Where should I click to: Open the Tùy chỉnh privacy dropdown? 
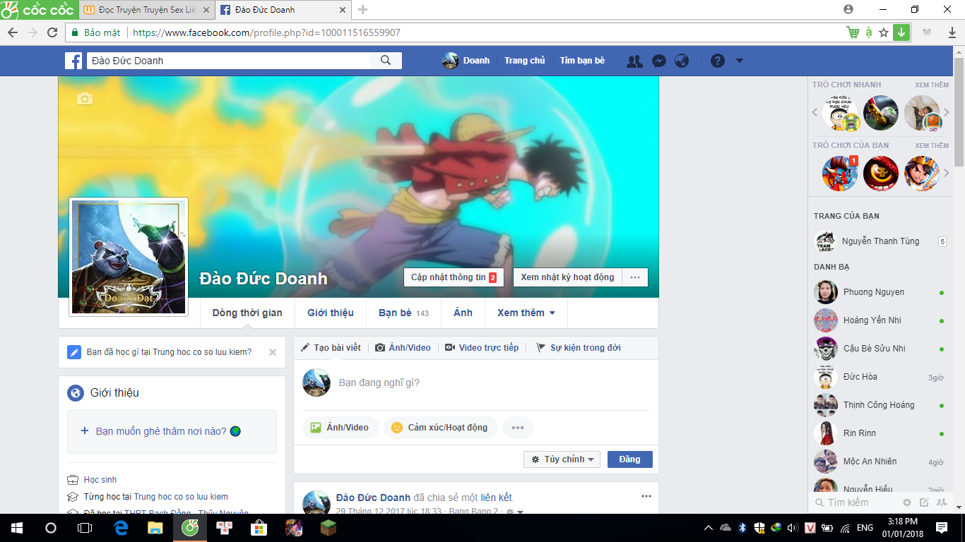pos(562,459)
